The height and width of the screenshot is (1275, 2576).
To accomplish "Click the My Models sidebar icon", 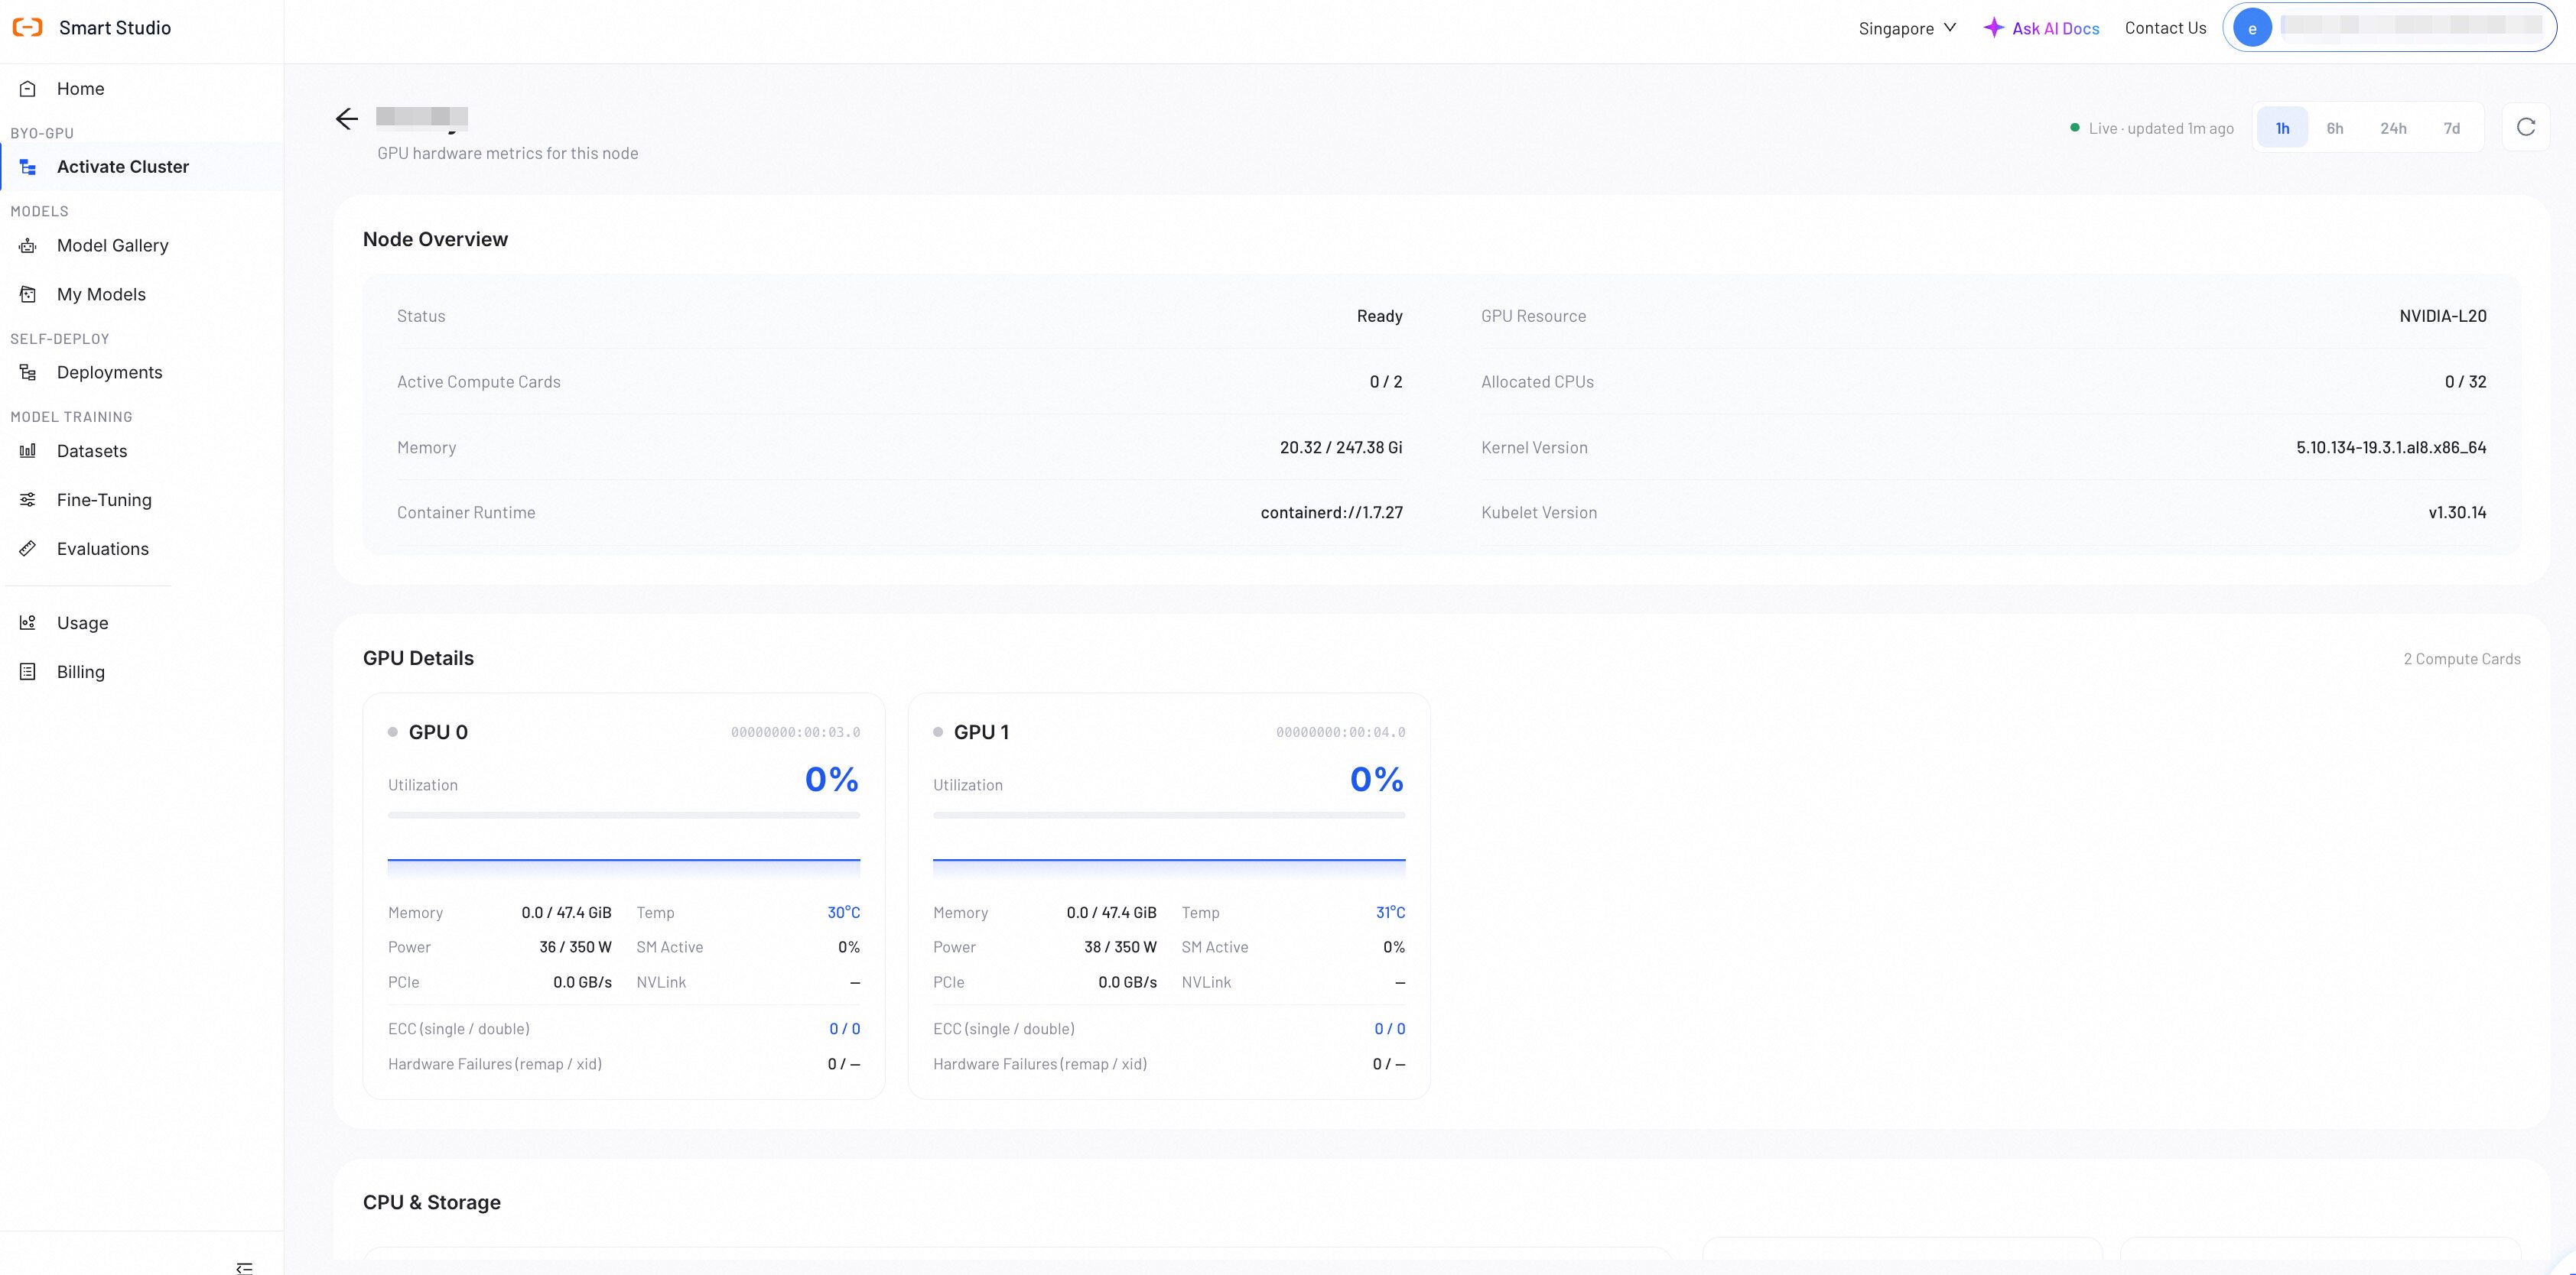I will coord(28,295).
